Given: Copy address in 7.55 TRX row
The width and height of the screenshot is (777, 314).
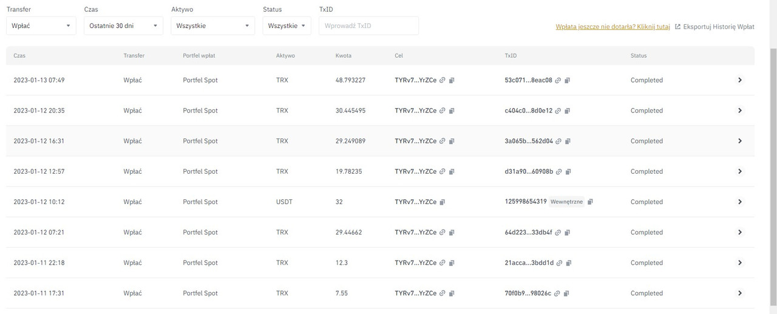Looking at the screenshot, I should coord(452,293).
